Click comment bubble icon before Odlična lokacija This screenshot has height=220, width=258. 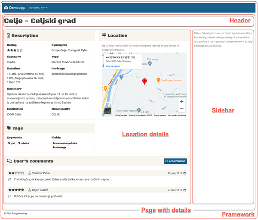tap(10, 196)
